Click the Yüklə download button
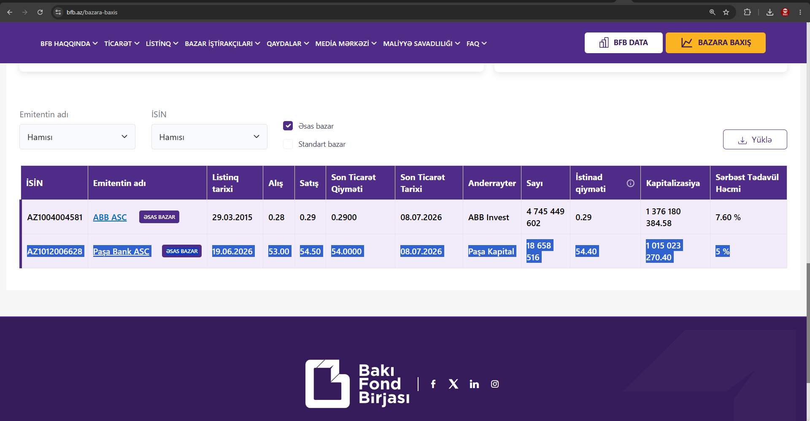 point(755,140)
